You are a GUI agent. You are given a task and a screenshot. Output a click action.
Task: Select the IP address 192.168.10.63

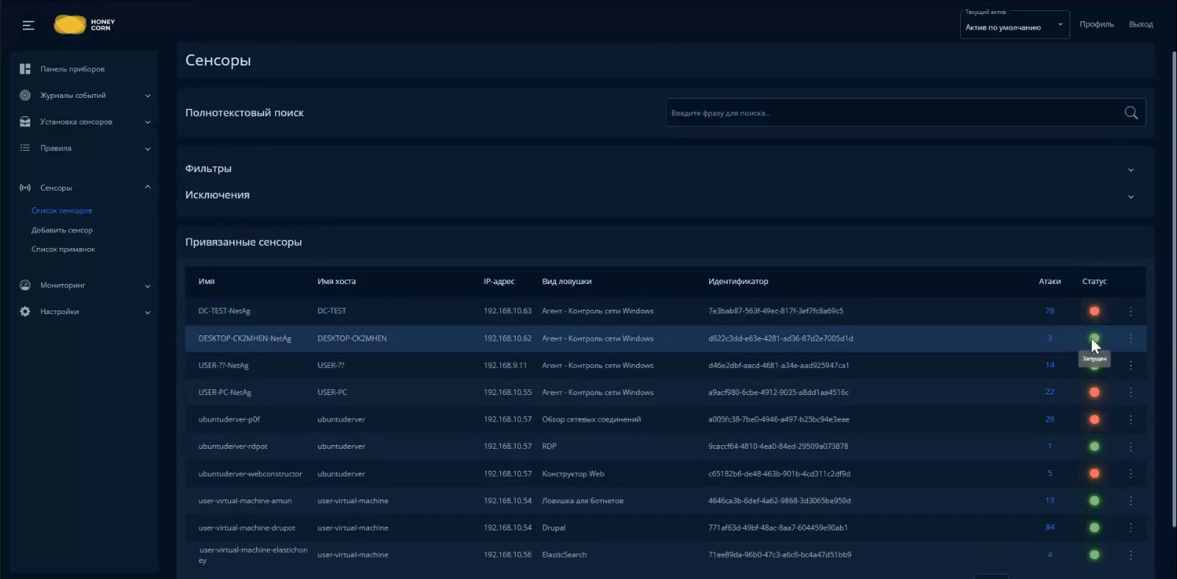click(508, 311)
